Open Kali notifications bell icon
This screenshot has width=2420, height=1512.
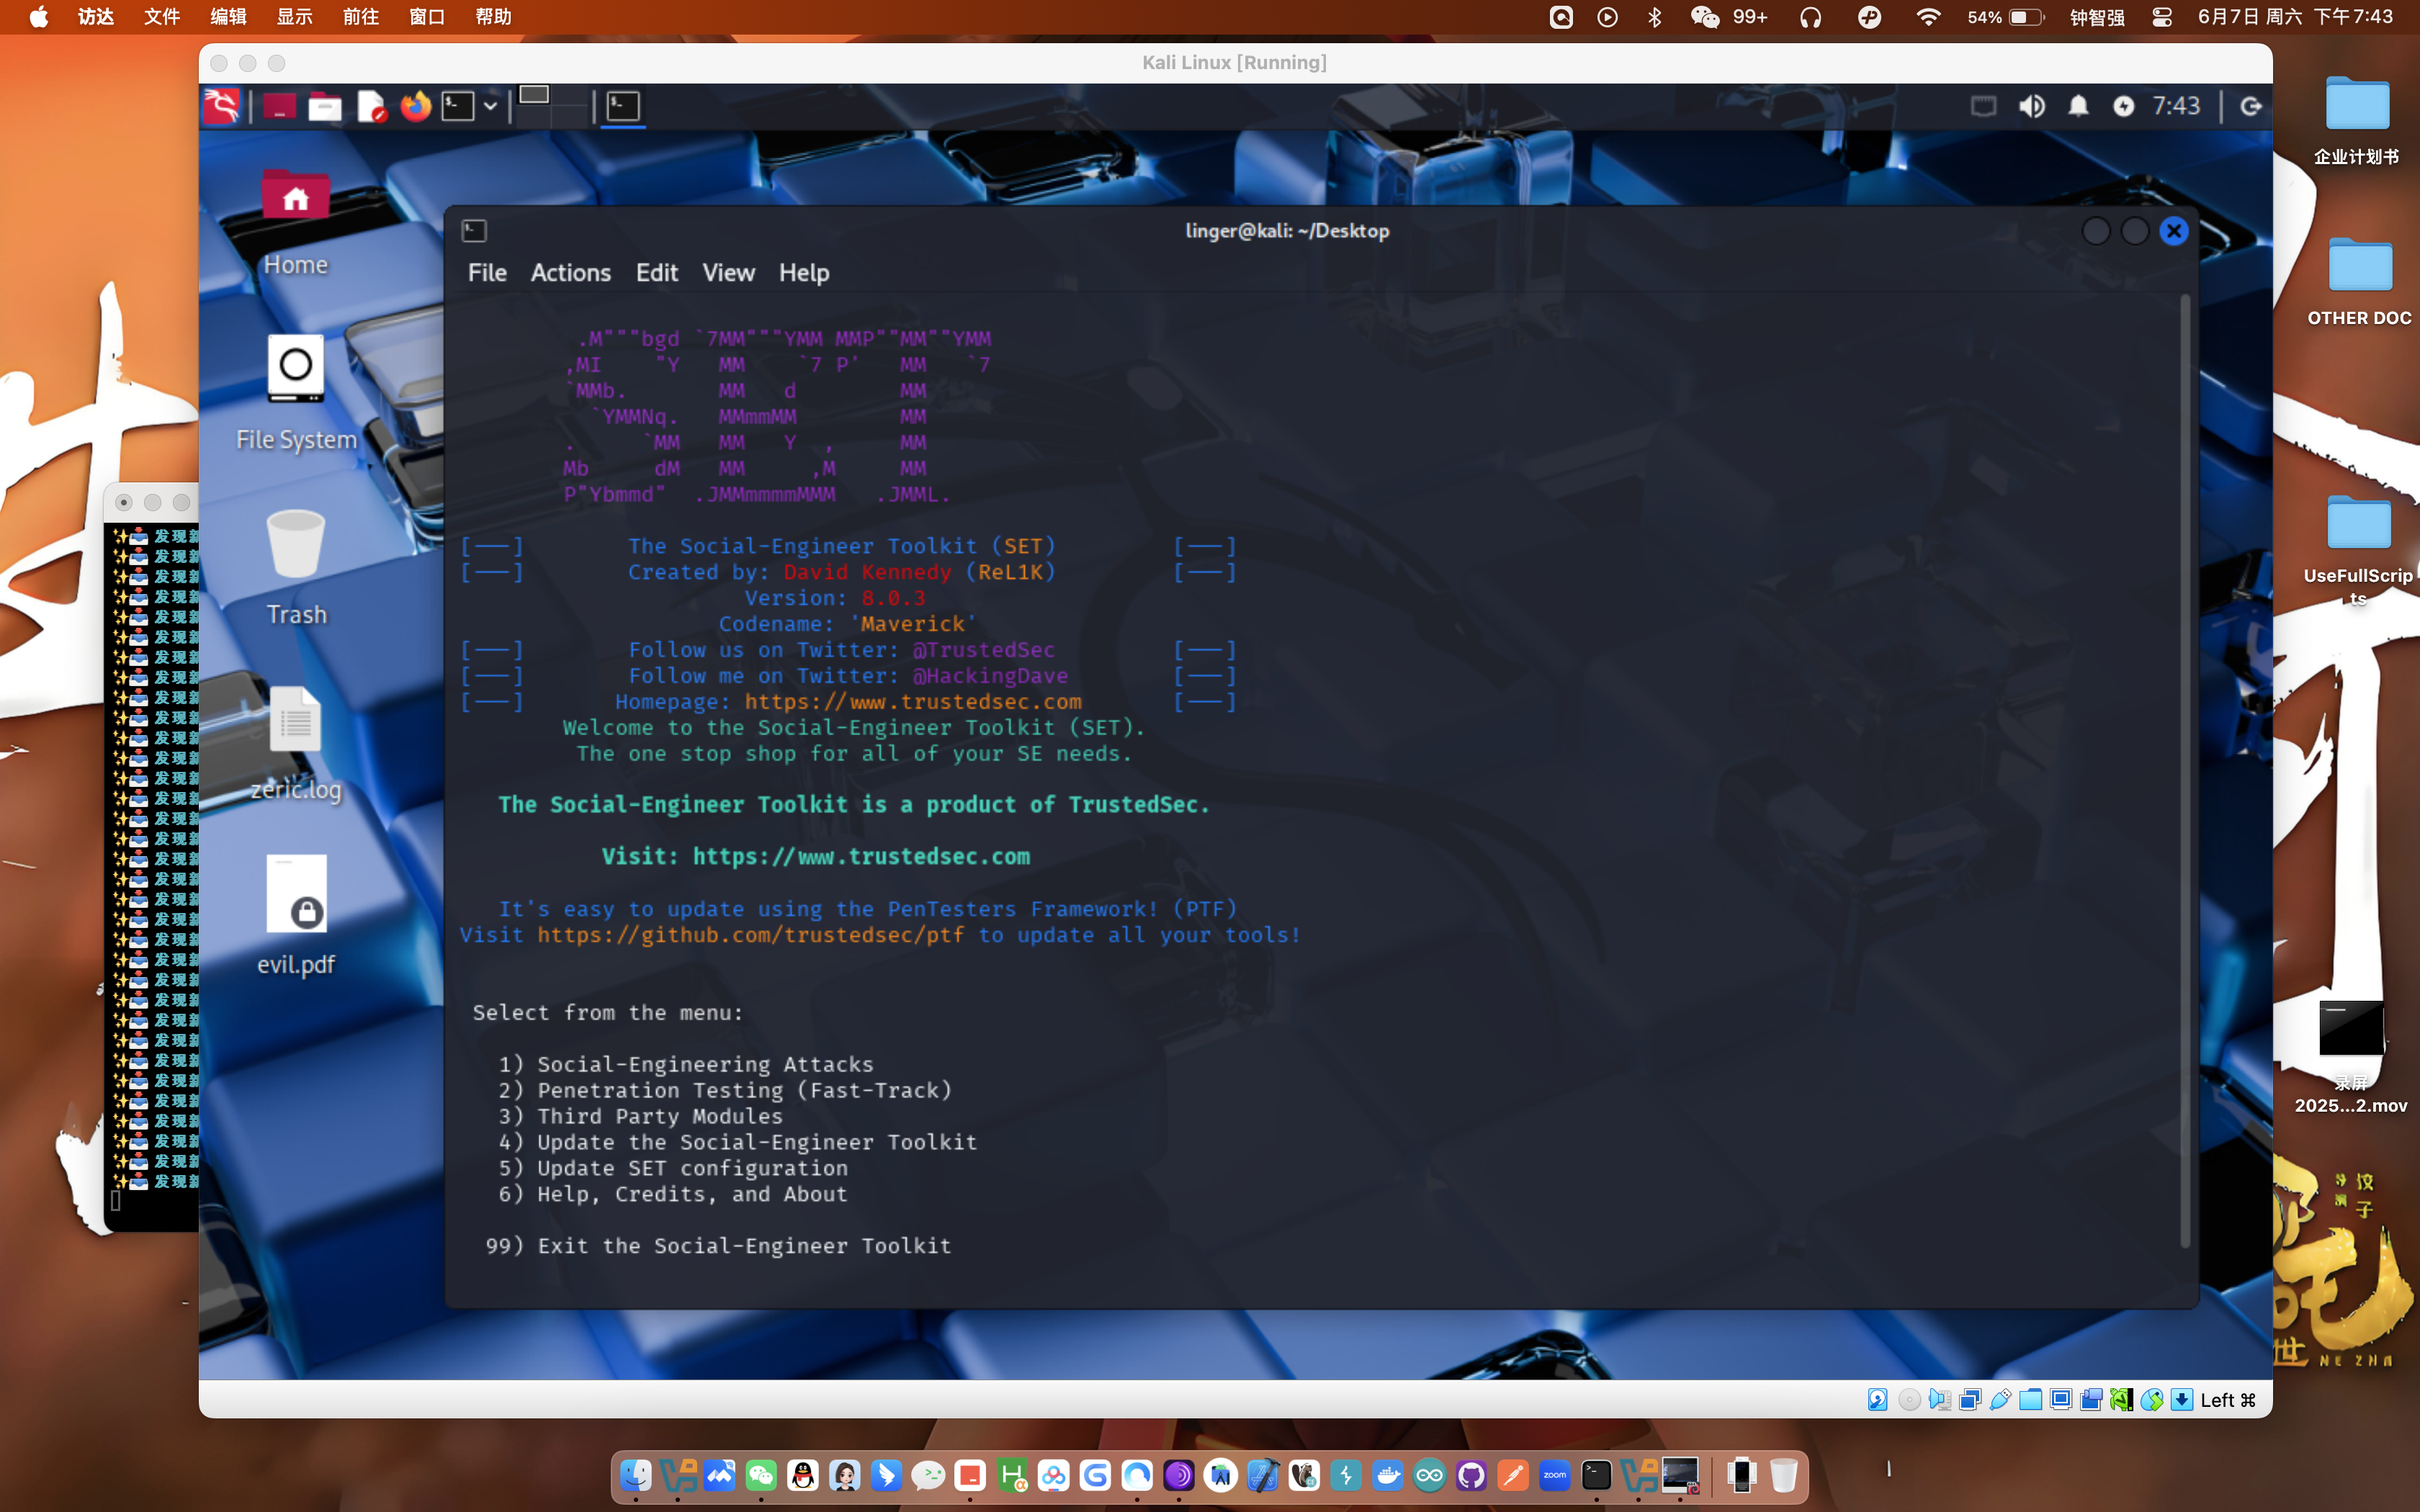[x=2078, y=106]
